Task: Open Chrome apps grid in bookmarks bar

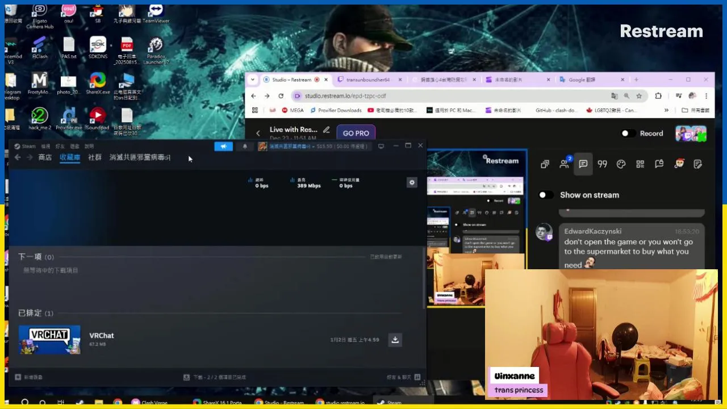Action: coord(255,110)
